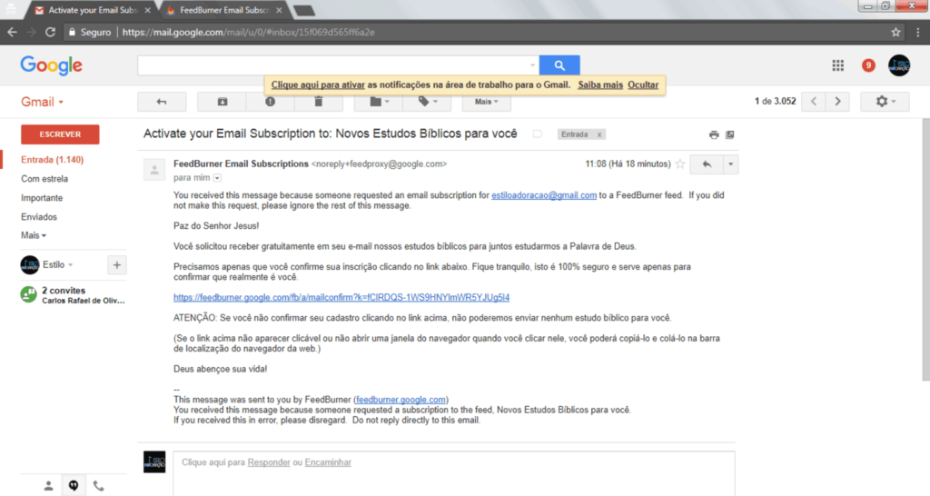The height and width of the screenshot is (496, 930).
Task: Open the Move to folder dropdown
Action: click(x=379, y=102)
